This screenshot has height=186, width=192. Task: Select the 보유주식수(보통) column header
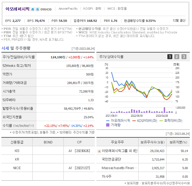tap(152, 142)
